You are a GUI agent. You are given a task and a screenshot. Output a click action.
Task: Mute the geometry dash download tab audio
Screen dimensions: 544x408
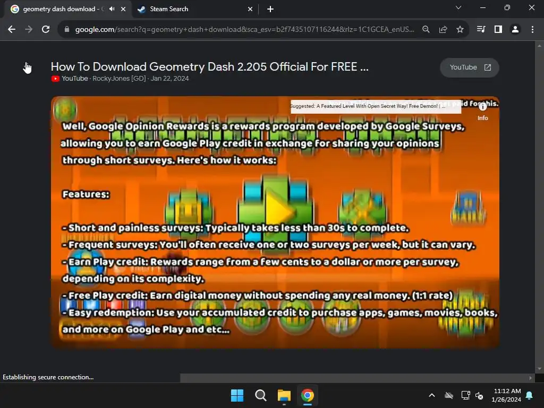[x=112, y=9]
